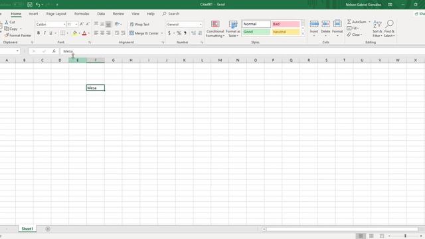Toggle Italic formatting
Viewport: 425px width, 239px height.
44,33
